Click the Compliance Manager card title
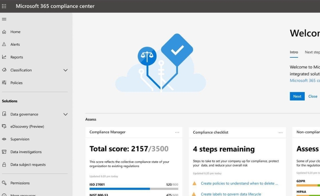The height and width of the screenshot is (196, 320). click(x=107, y=132)
